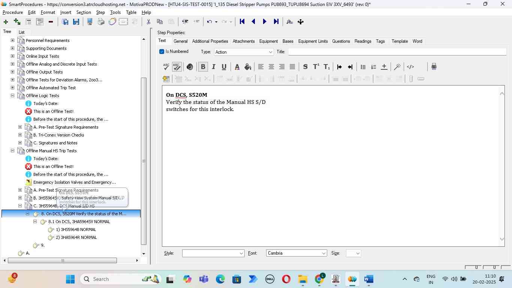Viewport: 512px width, 288px height.
Task: Toggle Bold formatting button
Action: 203,67
